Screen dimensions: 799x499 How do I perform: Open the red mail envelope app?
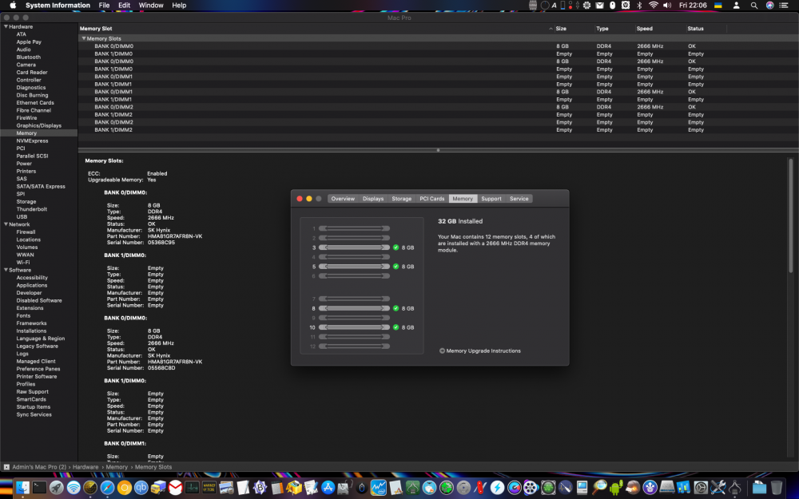coord(175,488)
